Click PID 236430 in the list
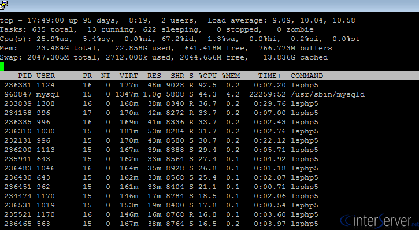Image resolution: width=419 pixels, height=230 pixels. click(x=18, y=177)
